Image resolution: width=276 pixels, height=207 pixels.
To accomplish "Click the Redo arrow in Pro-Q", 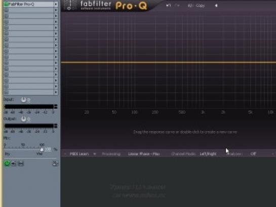I will (x=178, y=6).
